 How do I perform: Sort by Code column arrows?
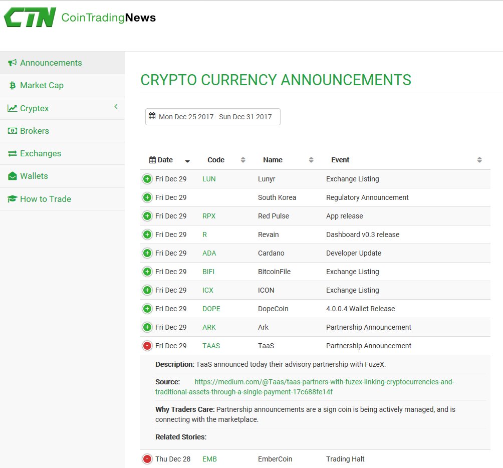[243, 160]
